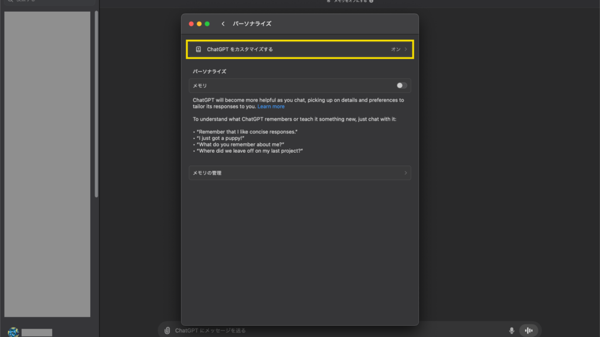Follow the Learn more link

tap(271, 106)
